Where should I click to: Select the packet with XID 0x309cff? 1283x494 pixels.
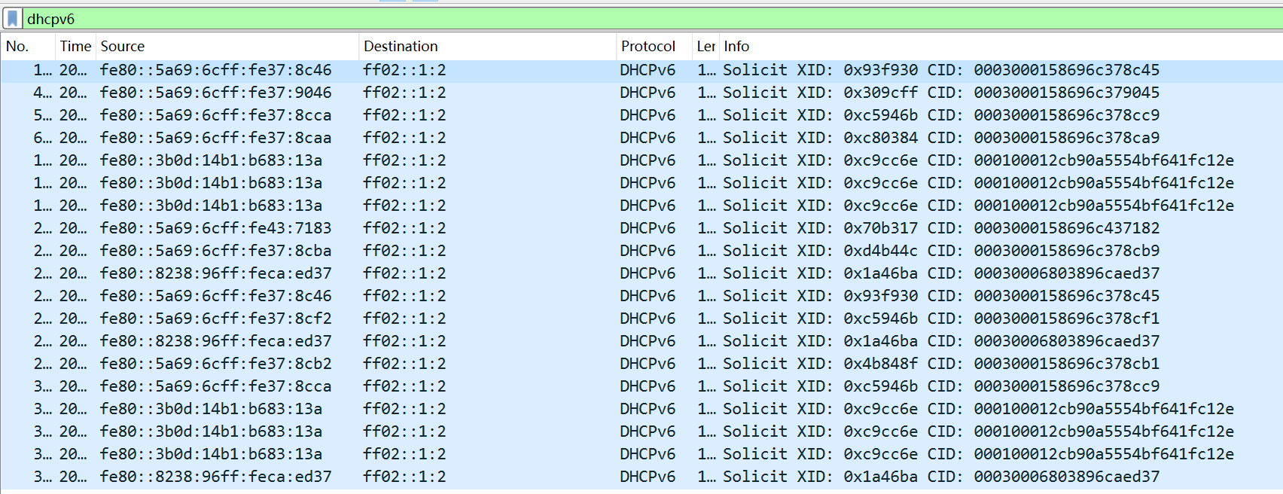(x=880, y=93)
